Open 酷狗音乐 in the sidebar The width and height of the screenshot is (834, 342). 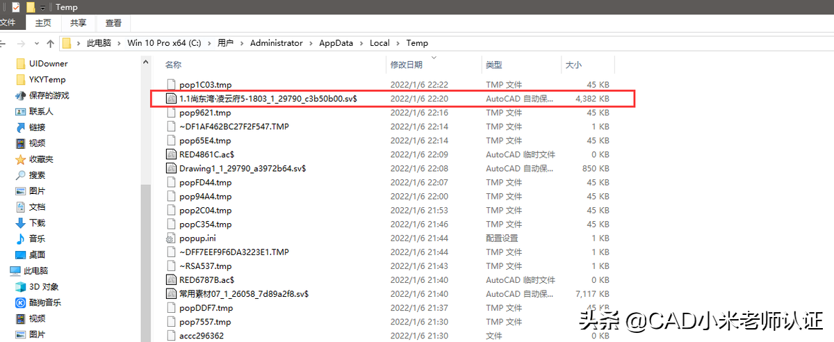click(44, 302)
